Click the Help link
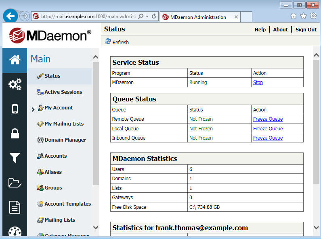 (260, 30)
